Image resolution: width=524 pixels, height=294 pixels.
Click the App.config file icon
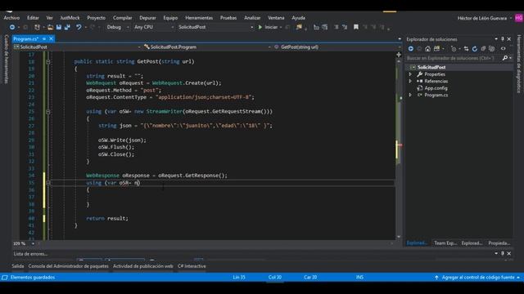pyautogui.click(x=420, y=88)
